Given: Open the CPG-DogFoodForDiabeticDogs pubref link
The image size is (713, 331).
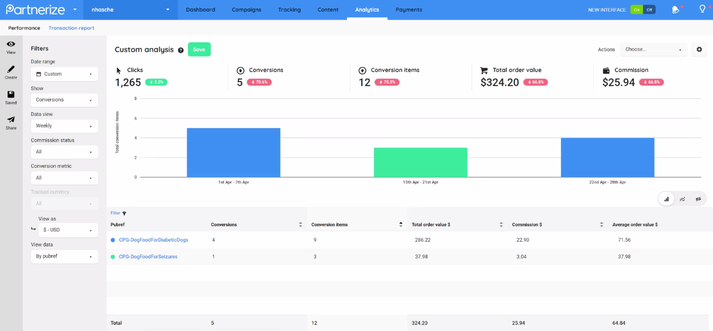Looking at the screenshot, I should pos(154,240).
